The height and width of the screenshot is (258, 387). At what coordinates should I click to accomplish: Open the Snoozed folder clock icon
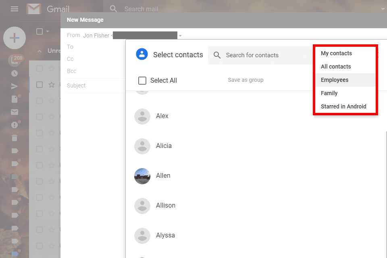click(15, 73)
